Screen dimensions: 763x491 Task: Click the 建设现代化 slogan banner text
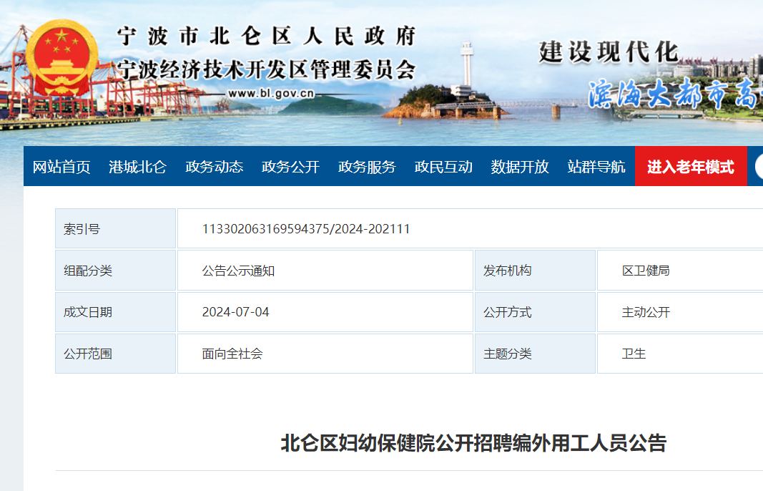(609, 52)
